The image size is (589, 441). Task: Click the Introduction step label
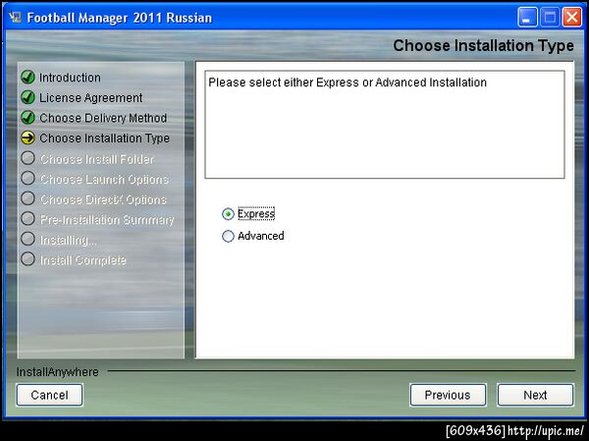pos(70,78)
